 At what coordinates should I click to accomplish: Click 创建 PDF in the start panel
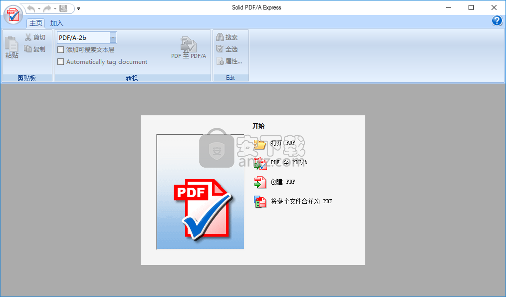[x=282, y=182]
